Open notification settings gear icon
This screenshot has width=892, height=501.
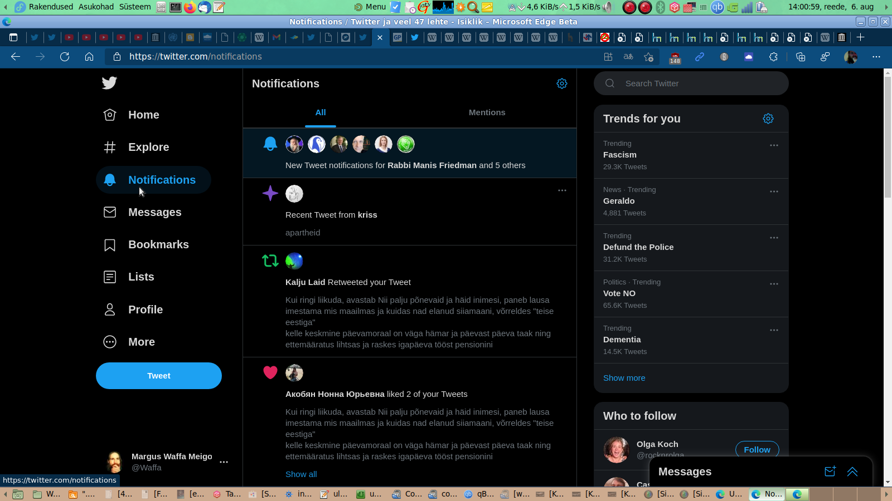point(562,83)
